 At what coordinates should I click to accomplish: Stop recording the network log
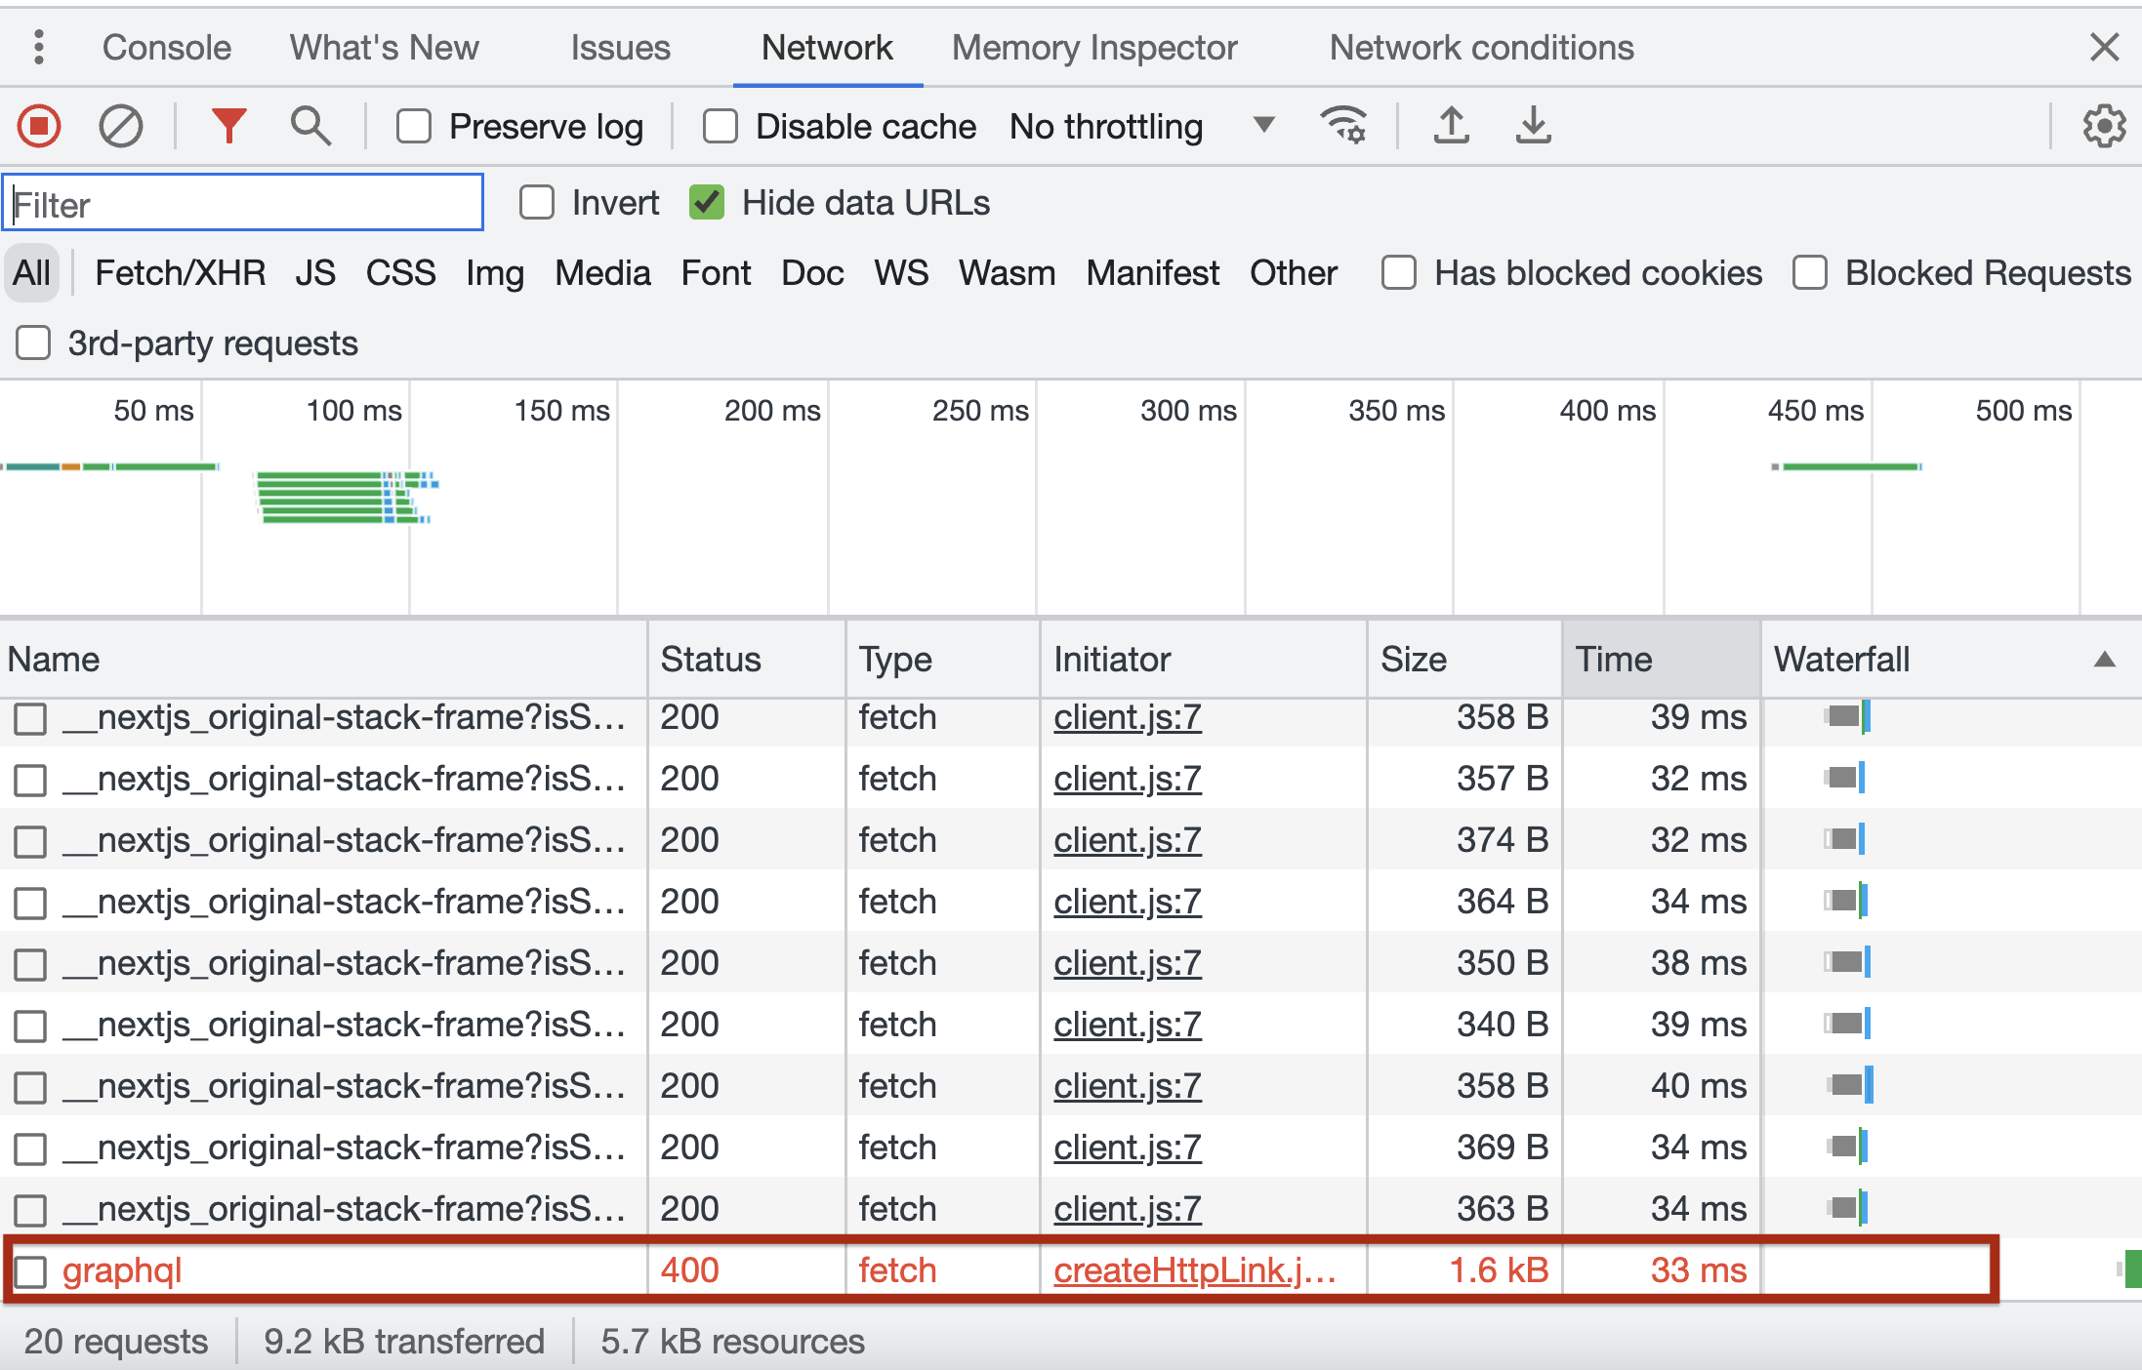pos(39,127)
